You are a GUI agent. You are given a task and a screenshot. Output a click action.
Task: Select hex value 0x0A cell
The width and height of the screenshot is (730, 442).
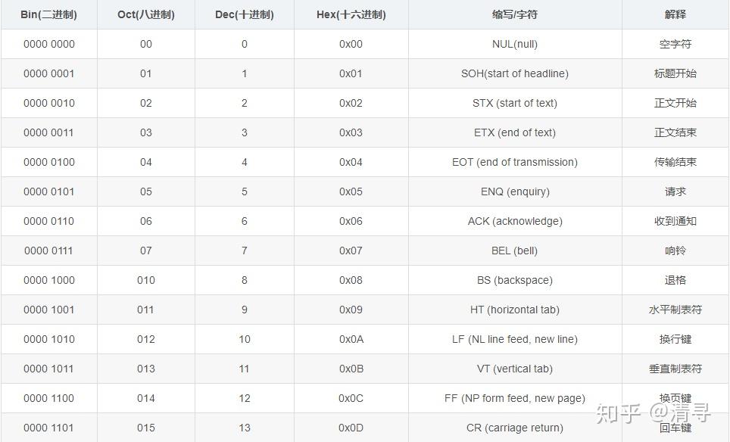click(x=351, y=339)
